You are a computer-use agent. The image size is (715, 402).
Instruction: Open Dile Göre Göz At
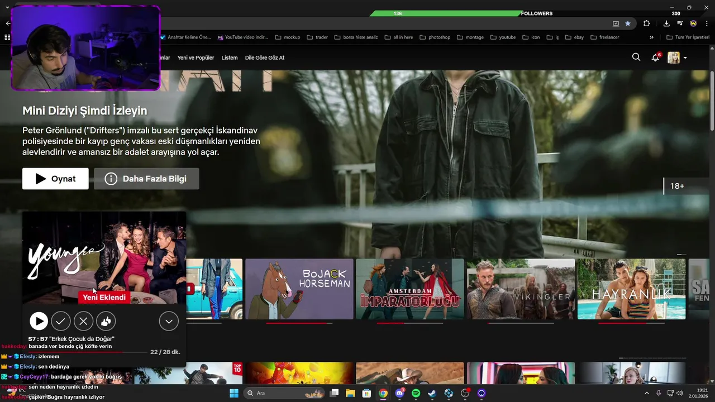pyautogui.click(x=265, y=58)
